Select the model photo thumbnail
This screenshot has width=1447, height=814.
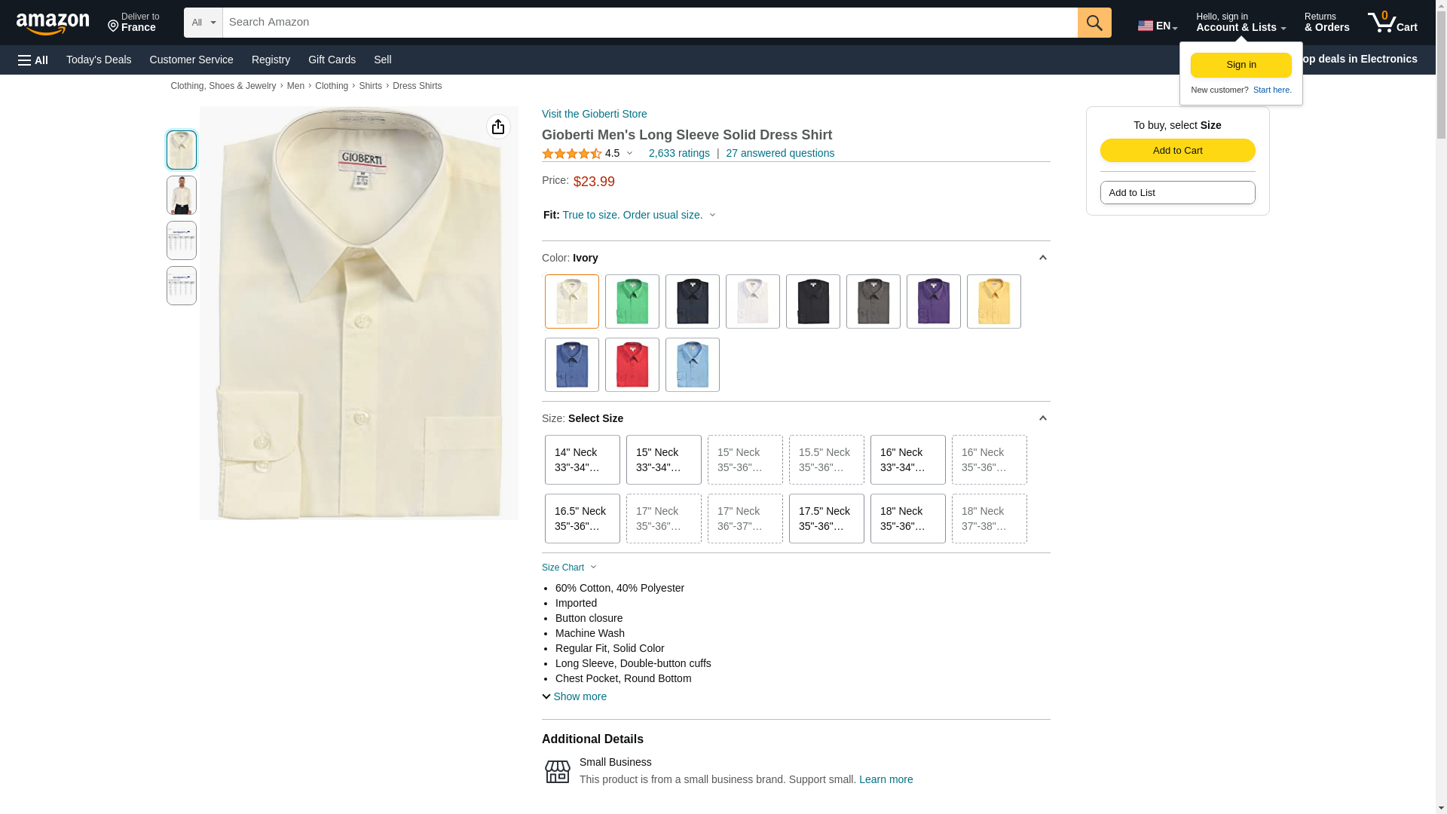click(182, 195)
